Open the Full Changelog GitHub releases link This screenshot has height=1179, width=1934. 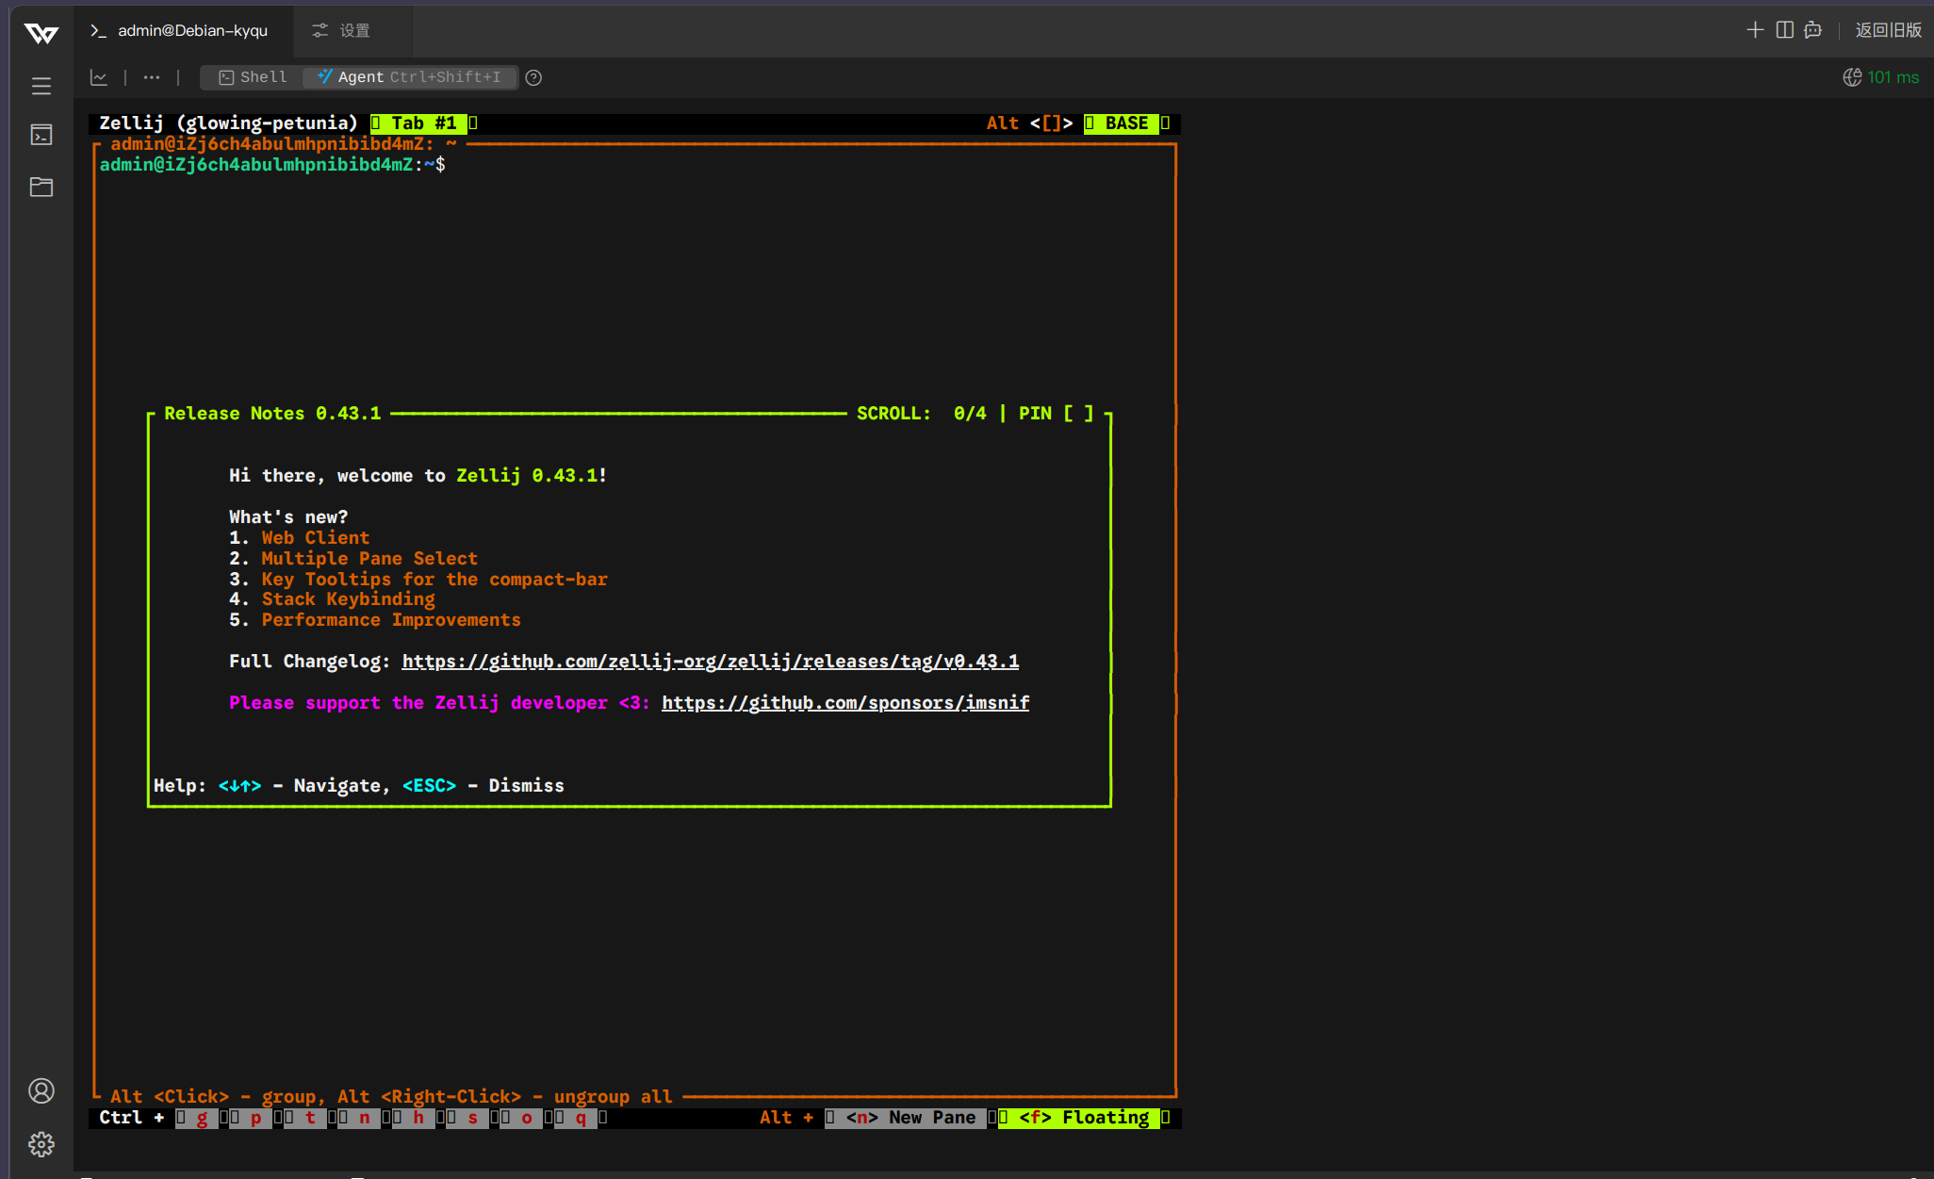pyautogui.click(x=710, y=662)
